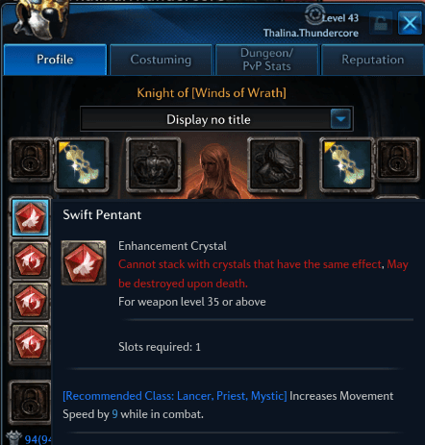Select the highlighted Swift Pentant crystal slot

coord(31,217)
